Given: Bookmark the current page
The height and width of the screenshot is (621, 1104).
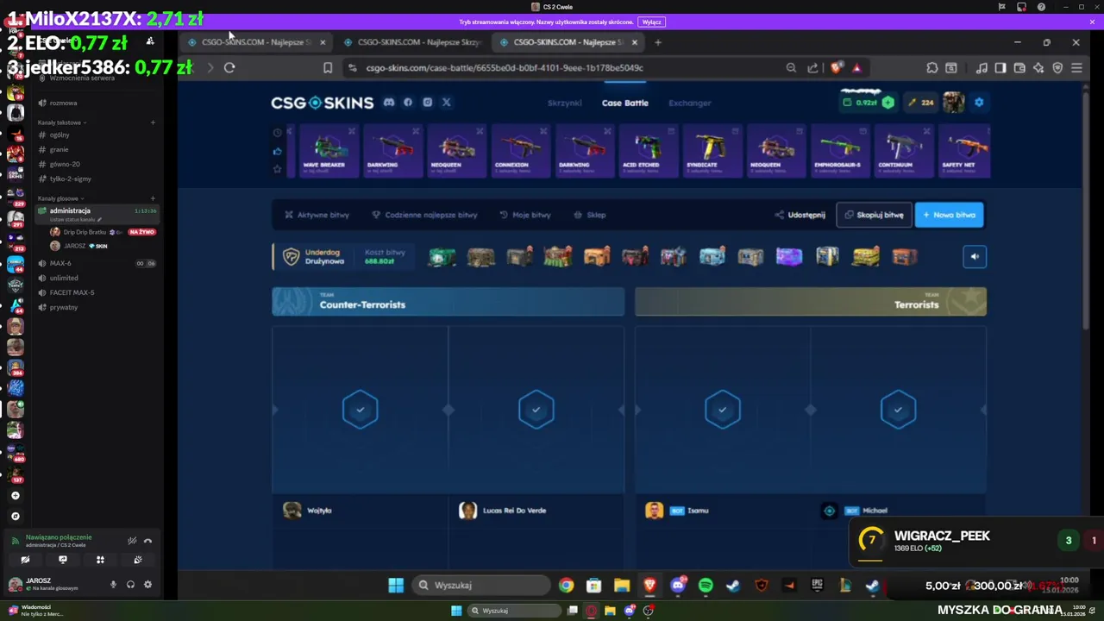Looking at the screenshot, I should pos(328,67).
